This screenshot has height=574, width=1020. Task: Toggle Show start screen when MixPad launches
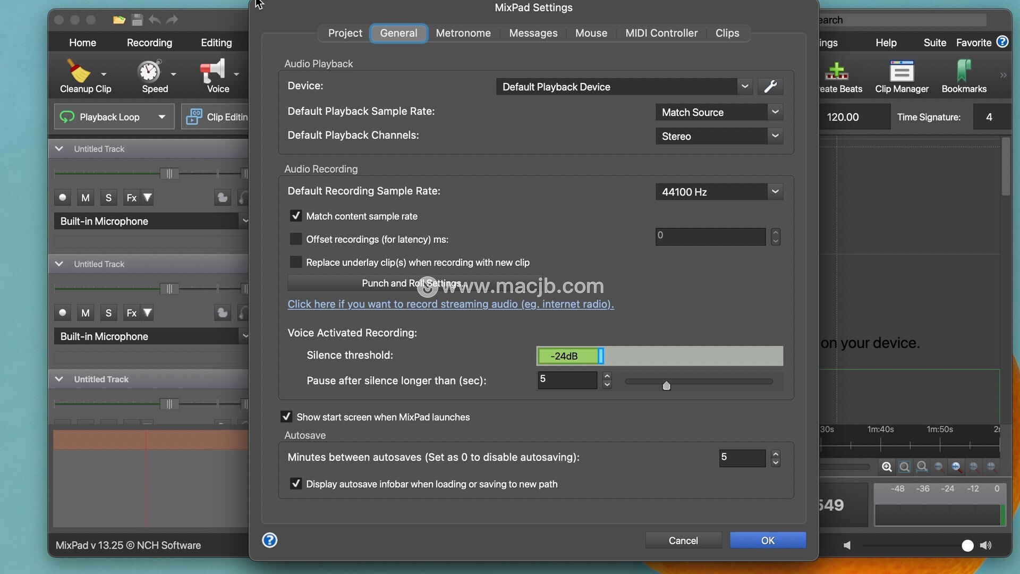point(286,417)
